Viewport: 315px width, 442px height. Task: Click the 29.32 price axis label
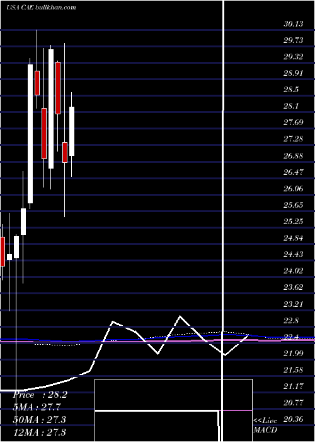[x=294, y=57]
